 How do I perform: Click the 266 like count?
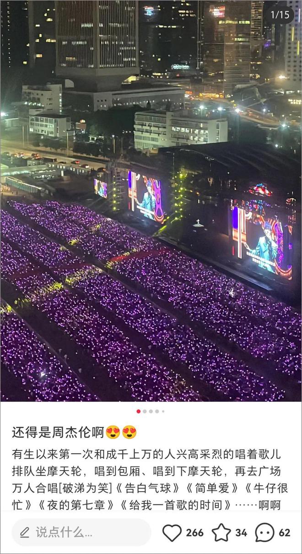(x=194, y=532)
